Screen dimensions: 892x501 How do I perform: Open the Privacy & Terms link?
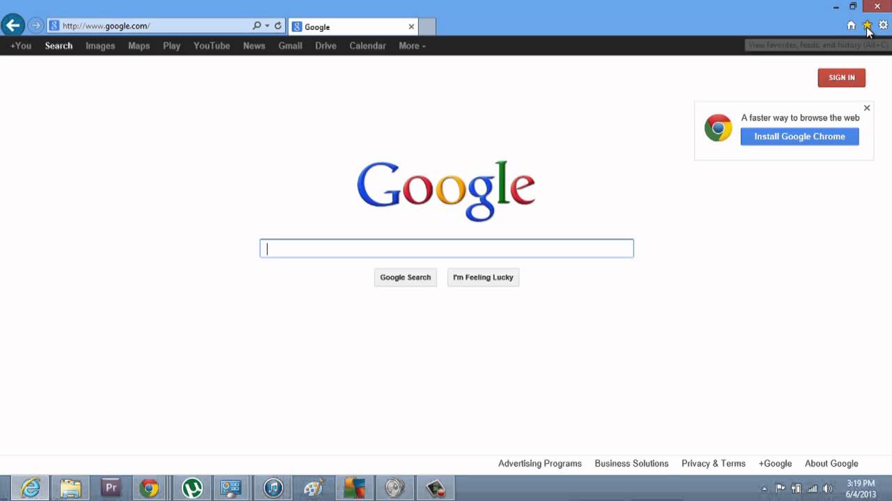point(714,463)
